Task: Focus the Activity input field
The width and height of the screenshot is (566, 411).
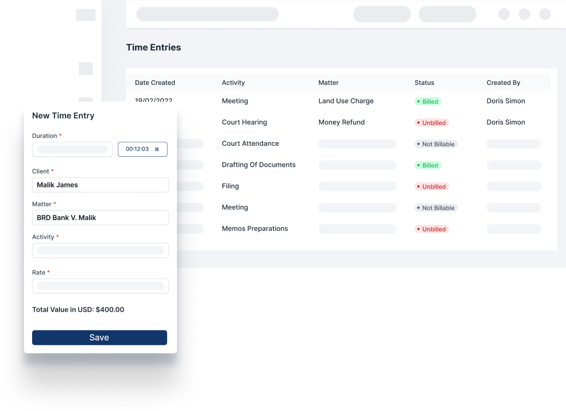Action: (100, 250)
